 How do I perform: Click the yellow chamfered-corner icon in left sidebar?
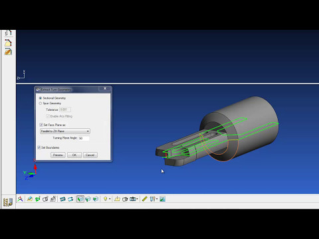[x=8, y=42]
